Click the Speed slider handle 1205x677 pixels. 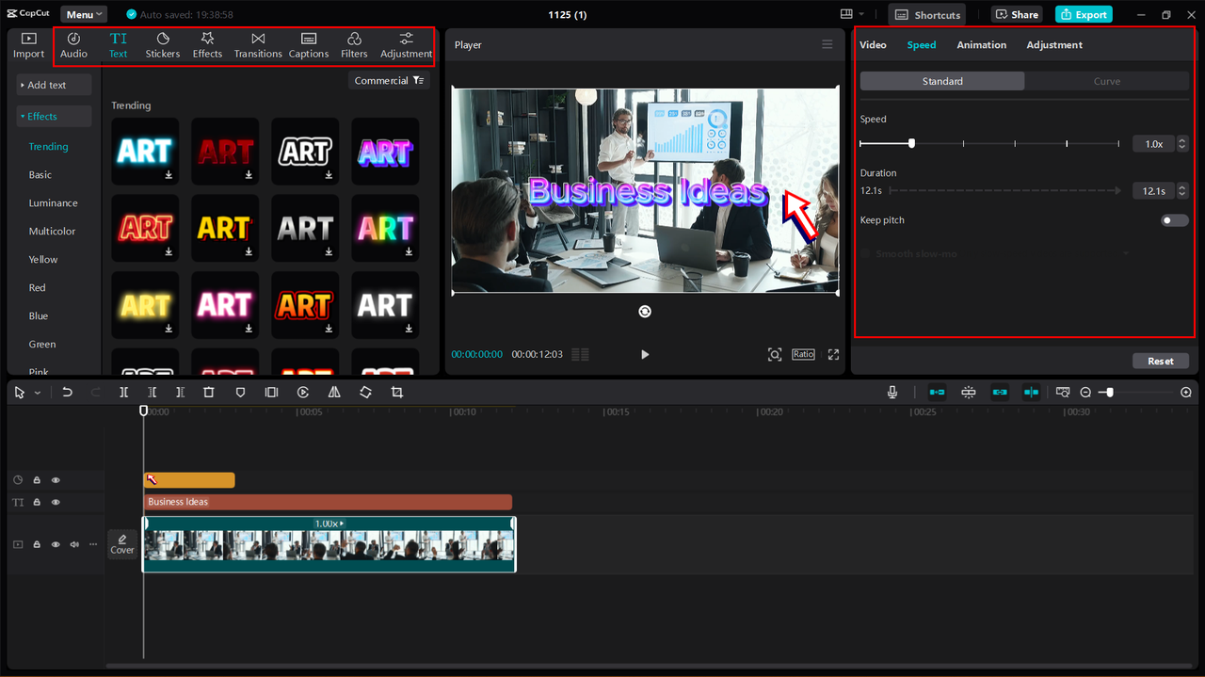pos(911,143)
